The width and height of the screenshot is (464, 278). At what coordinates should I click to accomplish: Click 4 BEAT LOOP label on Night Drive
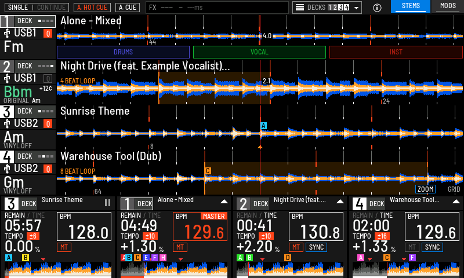point(78,81)
